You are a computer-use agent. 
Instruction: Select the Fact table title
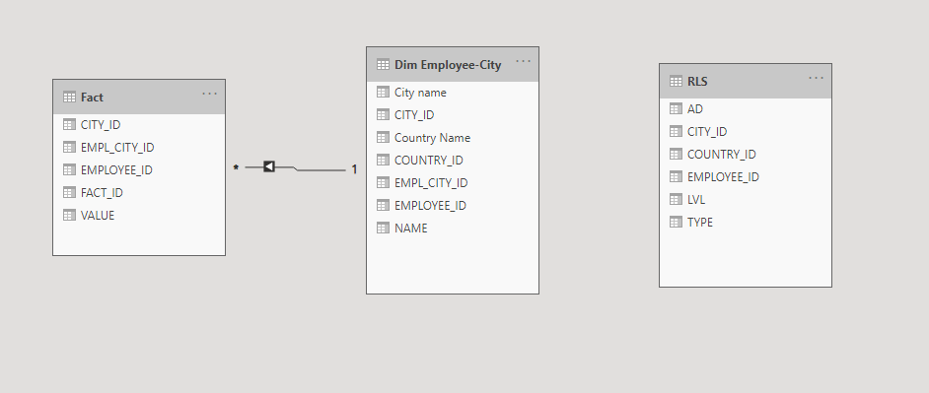click(92, 98)
